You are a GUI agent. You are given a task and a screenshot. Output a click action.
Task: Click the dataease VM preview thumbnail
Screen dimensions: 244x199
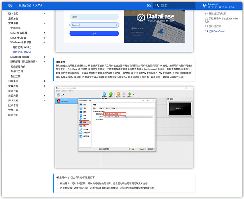coord(180,109)
